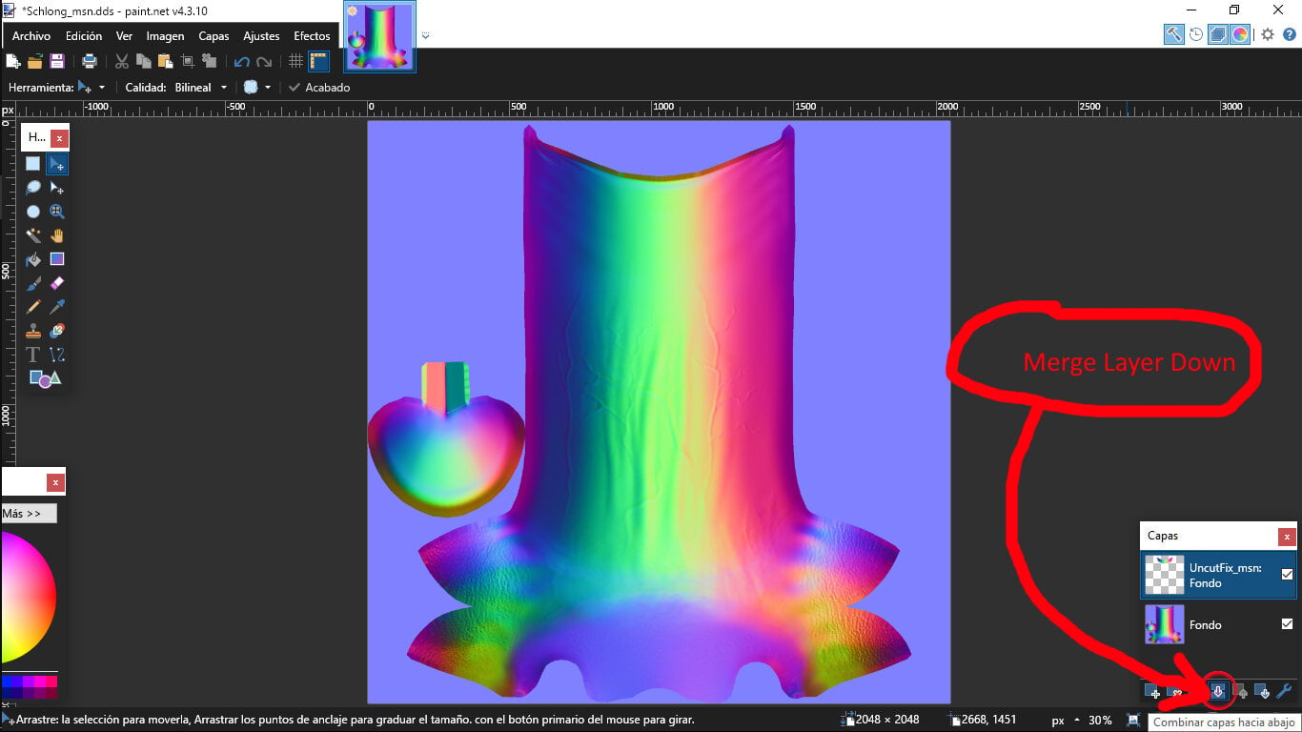
Task: Save the image with the floppy icon
Action: [57, 61]
